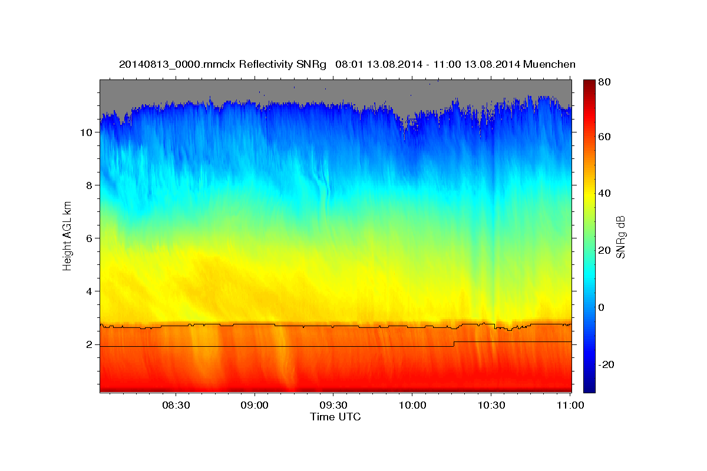Click the colorbar value label 80

pos(604,82)
